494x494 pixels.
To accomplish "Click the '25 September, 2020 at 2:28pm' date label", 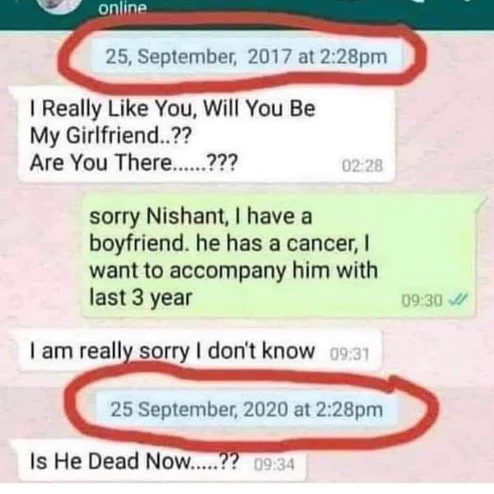I will pos(247,410).
